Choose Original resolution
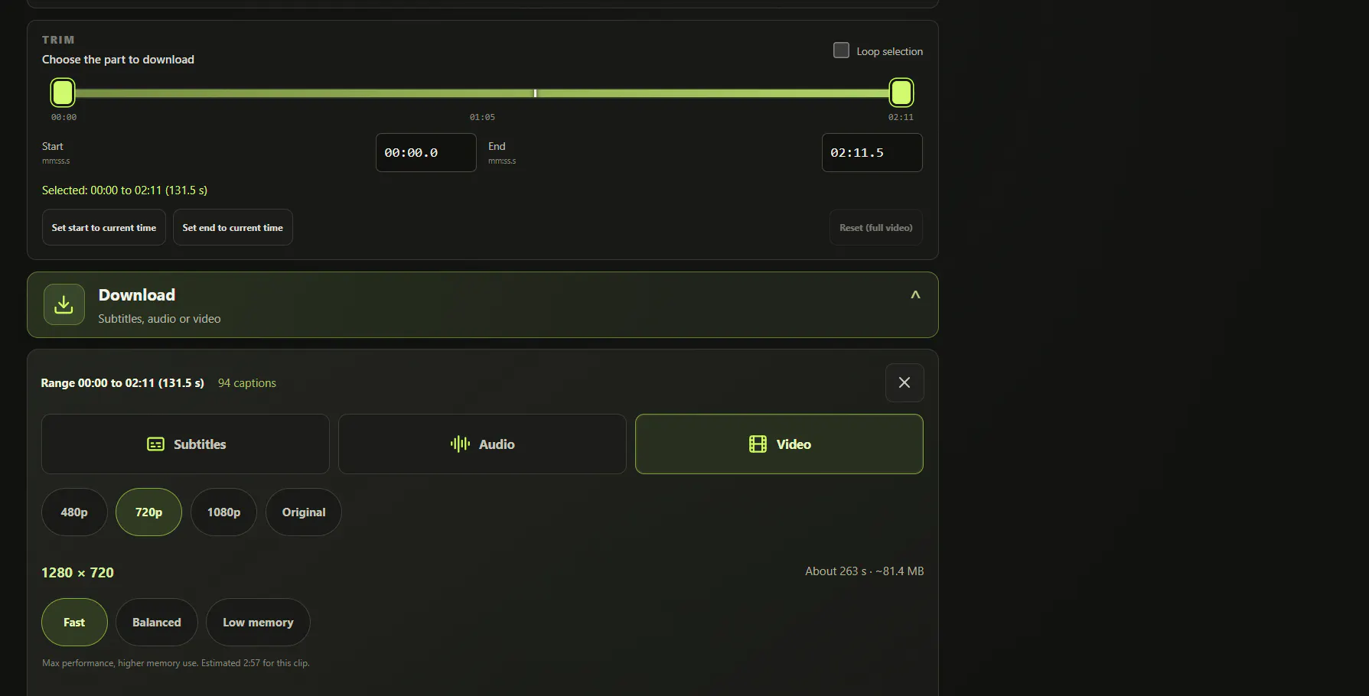Screen dimensions: 1369x696 304,512
